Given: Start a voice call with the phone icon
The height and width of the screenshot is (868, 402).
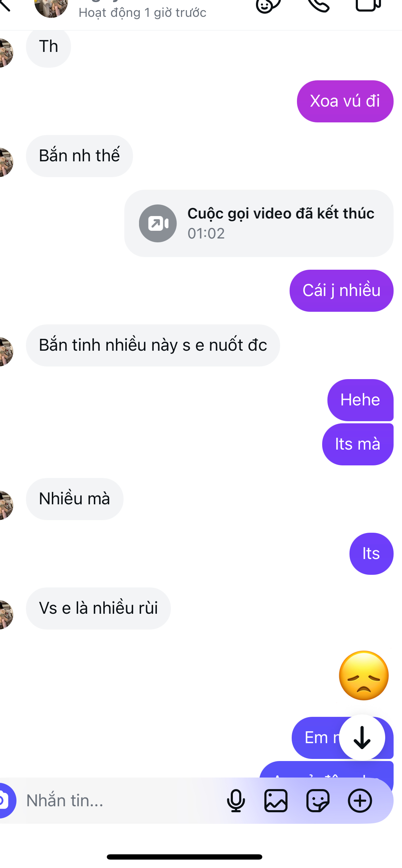Looking at the screenshot, I should point(319,5).
